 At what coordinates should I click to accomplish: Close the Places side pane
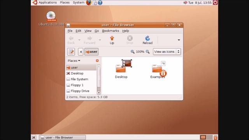pos(97,61)
